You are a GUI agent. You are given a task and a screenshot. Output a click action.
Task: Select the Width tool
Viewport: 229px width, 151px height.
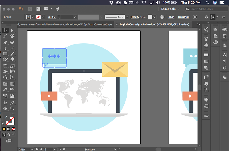(5, 71)
